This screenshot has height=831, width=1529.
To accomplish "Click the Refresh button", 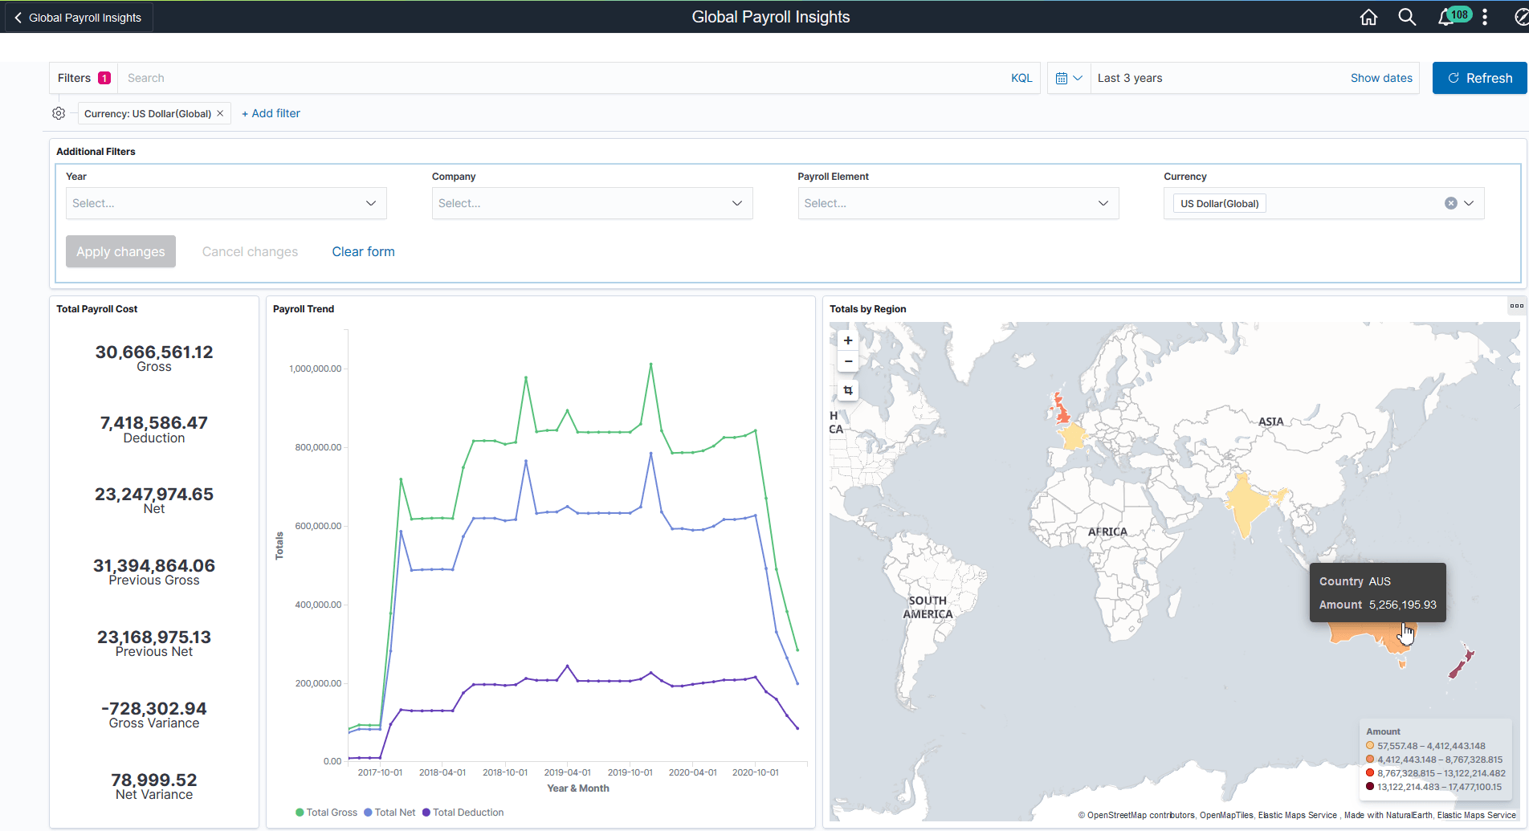I will click(1479, 78).
